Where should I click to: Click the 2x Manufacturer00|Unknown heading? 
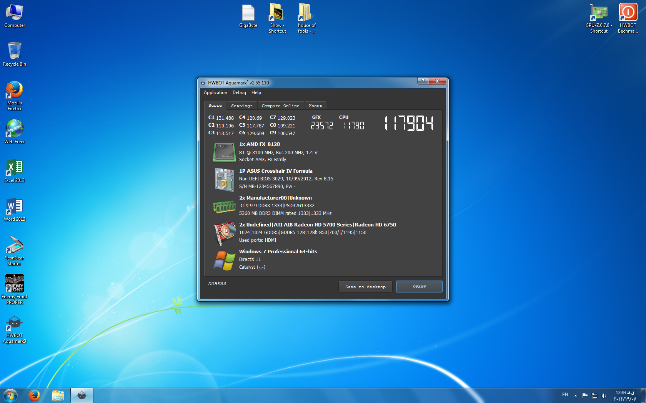[275, 198]
